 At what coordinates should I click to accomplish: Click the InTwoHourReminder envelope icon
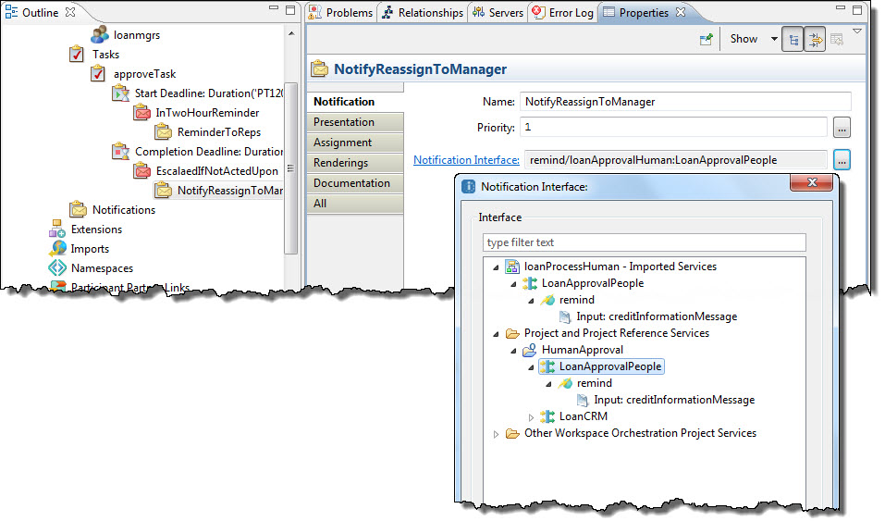click(141, 113)
